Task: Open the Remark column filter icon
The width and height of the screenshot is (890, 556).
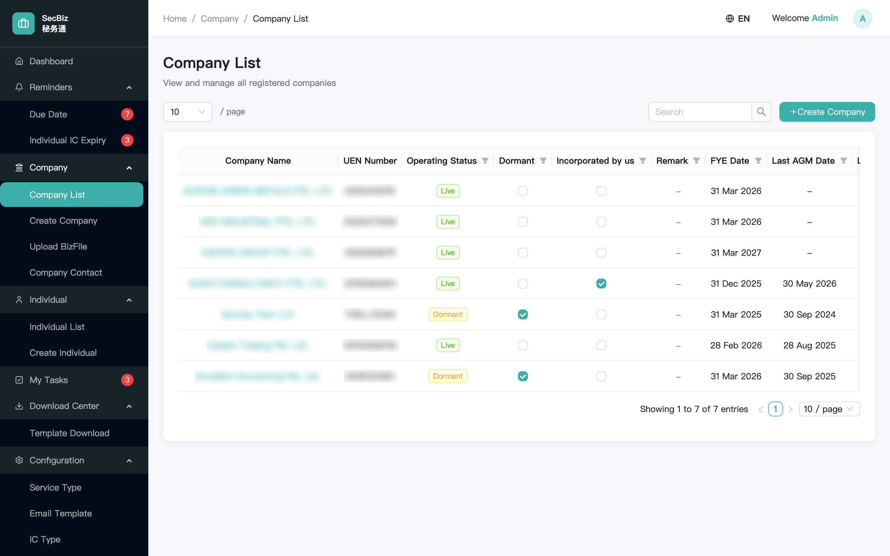Action: pyautogui.click(x=696, y=161)
